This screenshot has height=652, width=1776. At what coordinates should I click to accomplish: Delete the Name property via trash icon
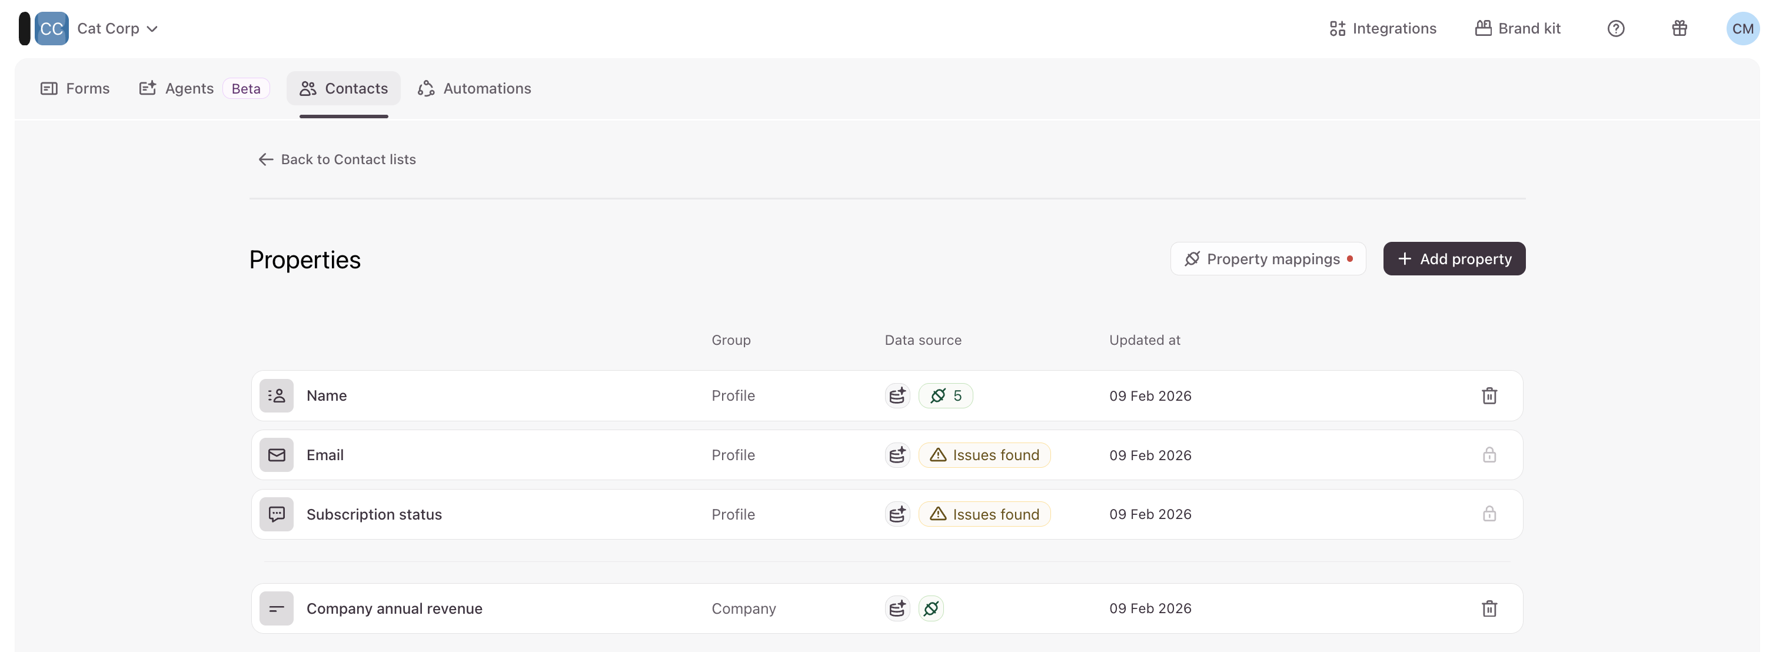pyautogui.click(x=1488, y=395)
